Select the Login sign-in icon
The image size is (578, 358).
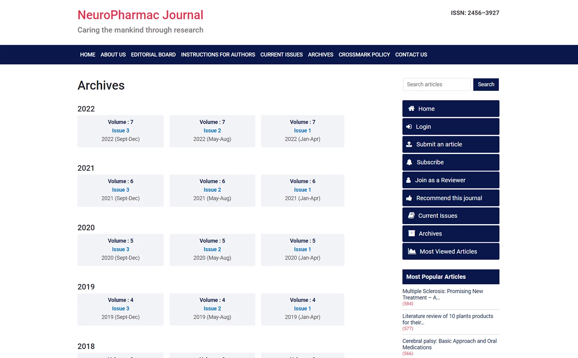coord(409,126)
